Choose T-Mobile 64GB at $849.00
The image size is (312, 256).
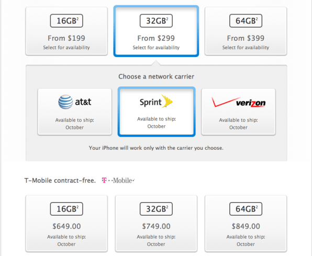(246, 224)
